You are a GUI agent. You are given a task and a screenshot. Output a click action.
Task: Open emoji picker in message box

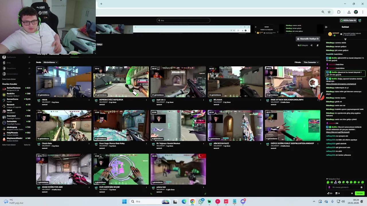[x=362, y=187]
